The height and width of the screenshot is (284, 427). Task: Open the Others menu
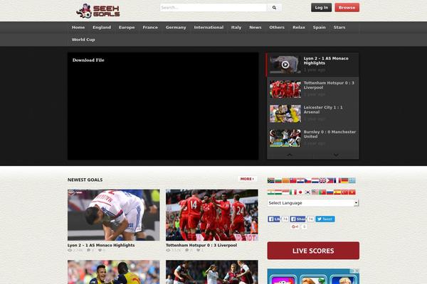(x=277, y=28)
